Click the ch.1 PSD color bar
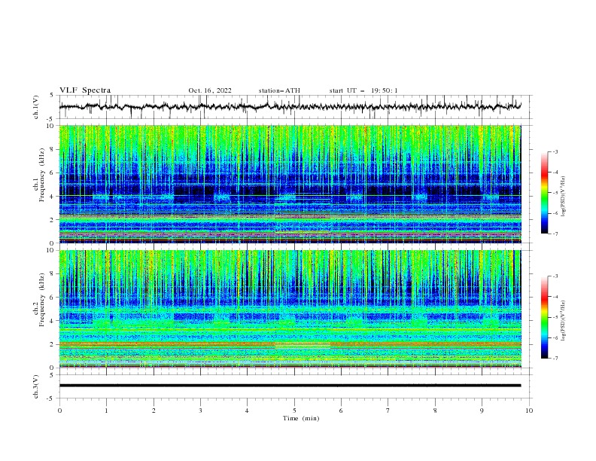 coord(545,193)
